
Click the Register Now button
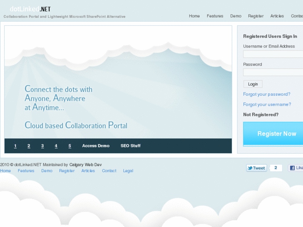pos(273,134)
